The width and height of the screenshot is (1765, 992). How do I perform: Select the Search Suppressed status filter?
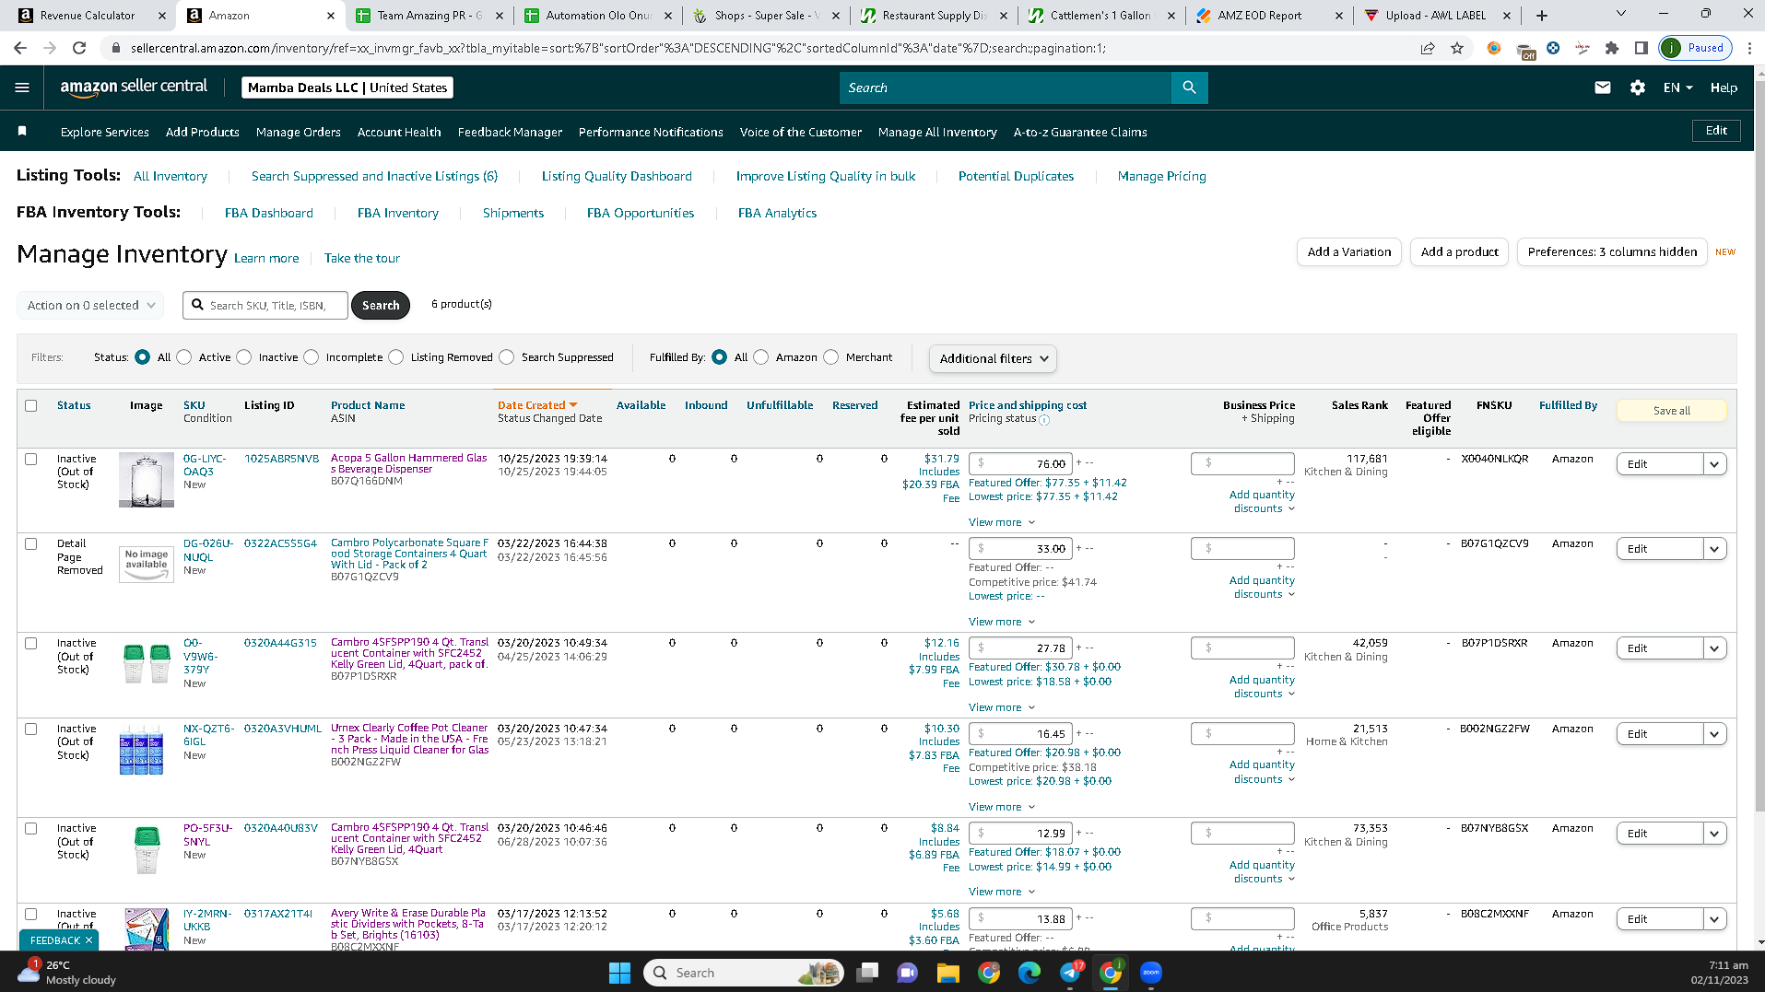tap(507, 357)
